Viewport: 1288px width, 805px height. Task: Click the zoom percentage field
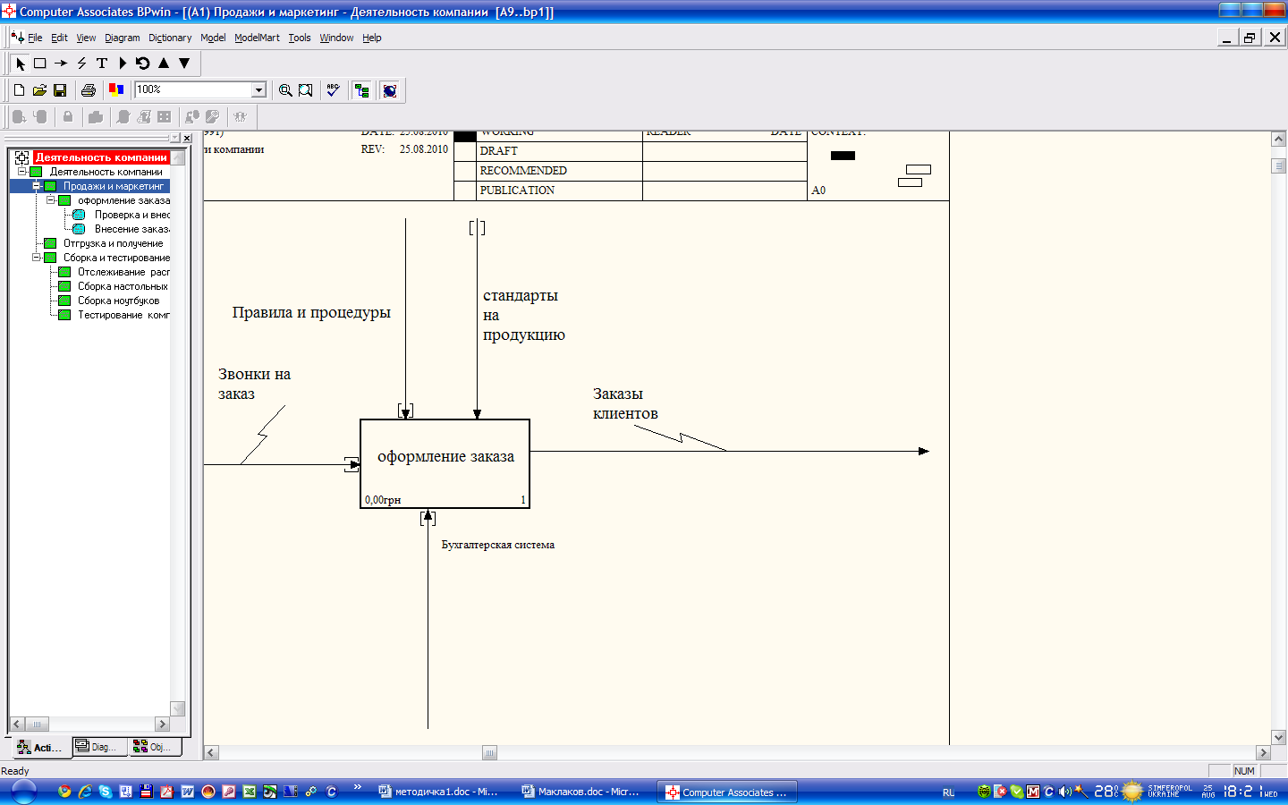[x=193, y=89]
